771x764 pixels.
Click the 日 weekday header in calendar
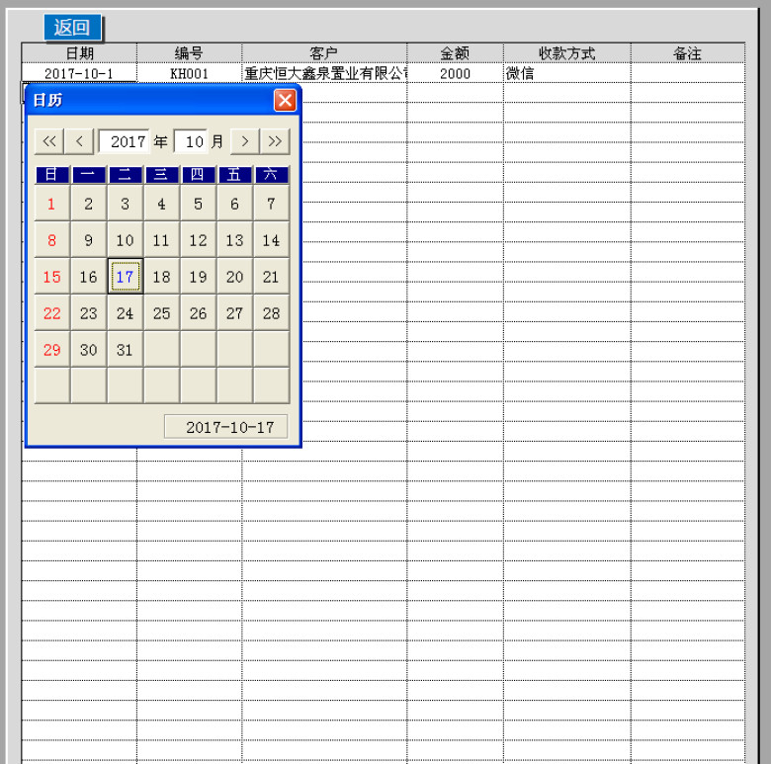point(51,175)
